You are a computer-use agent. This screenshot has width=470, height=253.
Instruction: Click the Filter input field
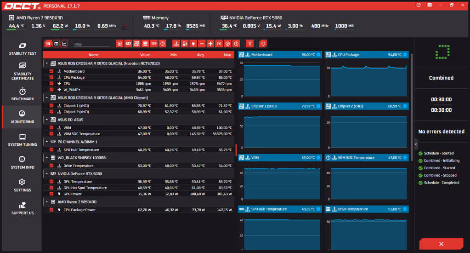pyautogui.click(x=92, y=44)
